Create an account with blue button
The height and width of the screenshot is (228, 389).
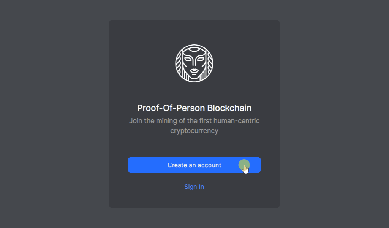(x=194, y=165)
